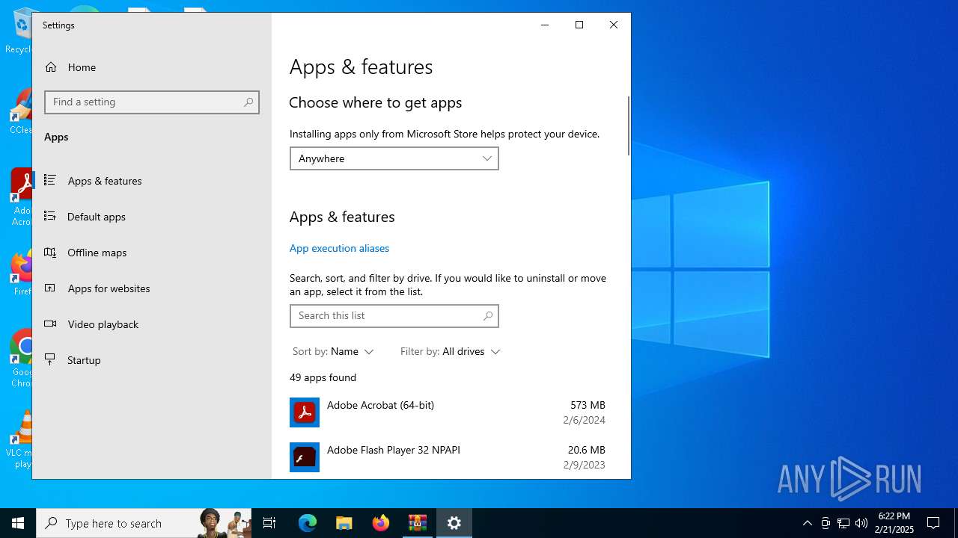Viewport: 958px width, 538px height.
Task: Launch Microsoft Edge from taskbar
Action: 308,523
